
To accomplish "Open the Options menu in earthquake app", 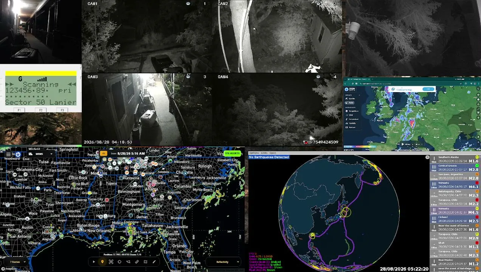I will (254, 153).
